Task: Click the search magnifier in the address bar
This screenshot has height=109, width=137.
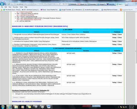Action: (60, 4)
